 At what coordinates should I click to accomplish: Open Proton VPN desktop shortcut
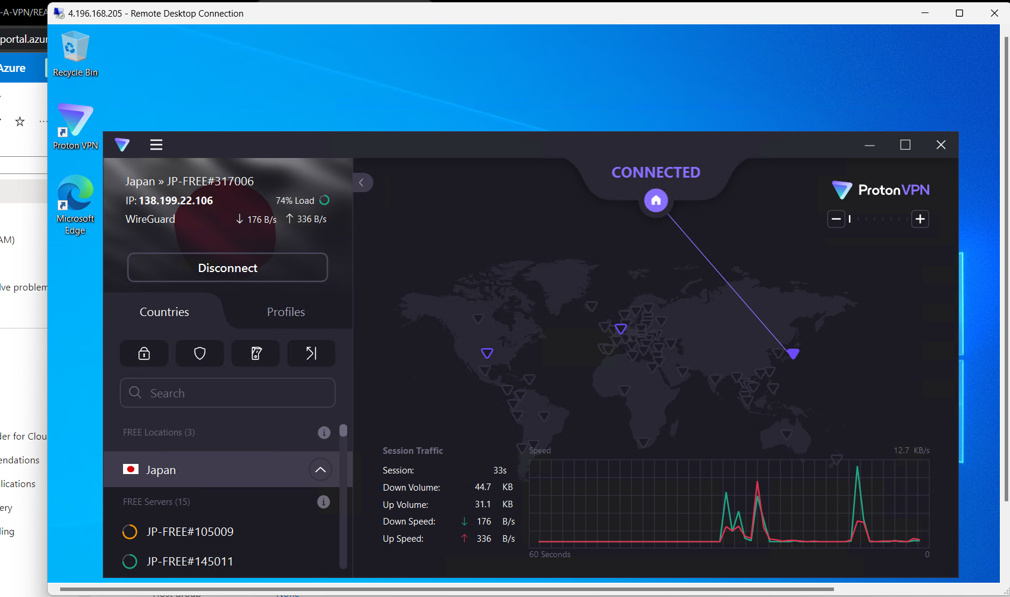pos(75,127)
